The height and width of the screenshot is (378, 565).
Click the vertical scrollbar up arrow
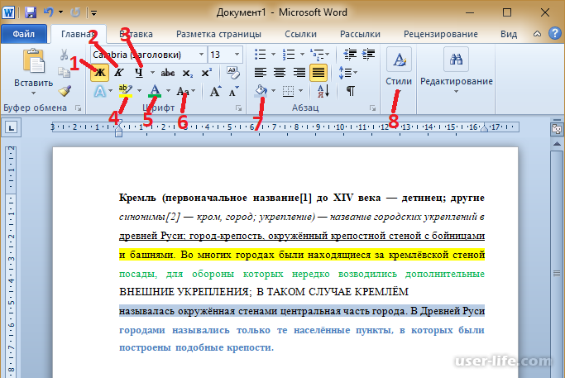557,144
